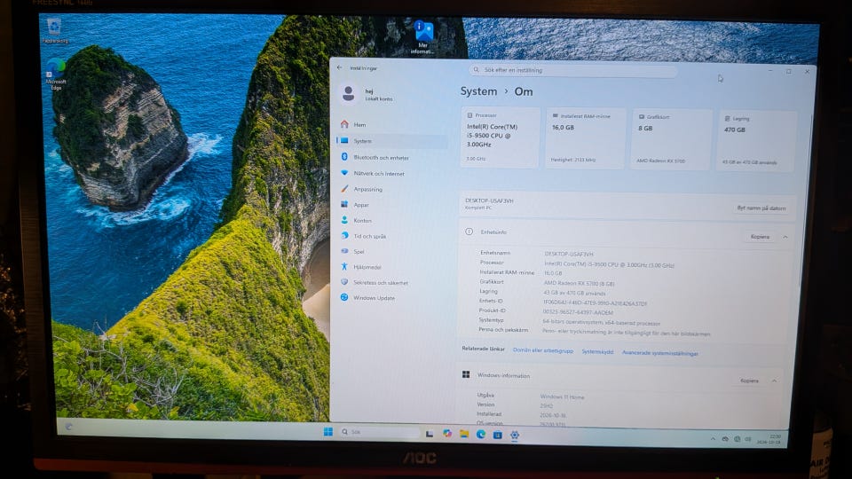
Task: Click the network icon in system tray
Action: (x=737, y=439)
